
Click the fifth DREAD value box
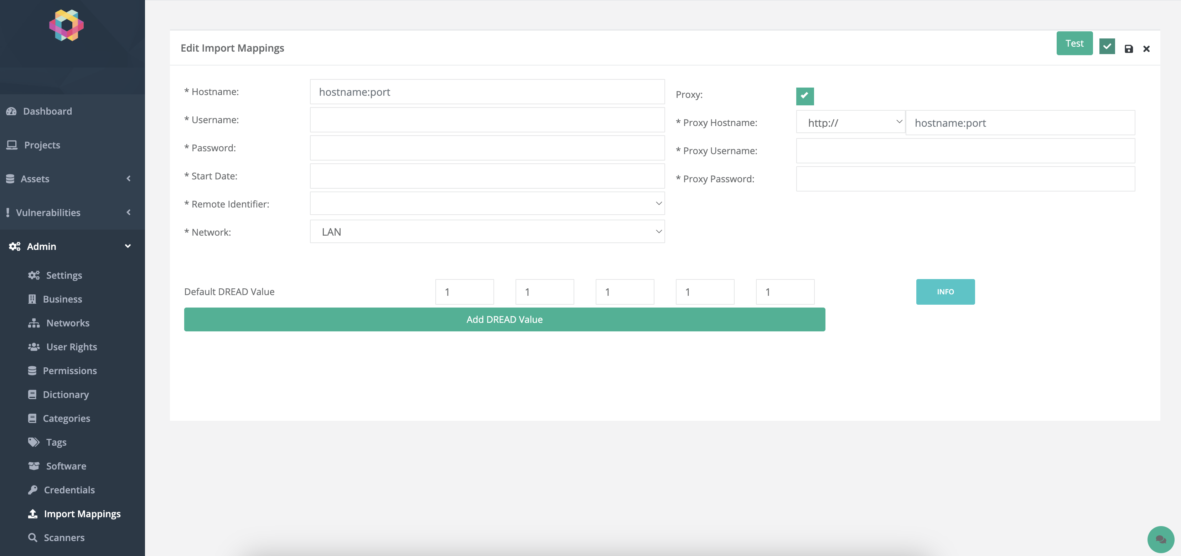(x=785, y=292)
